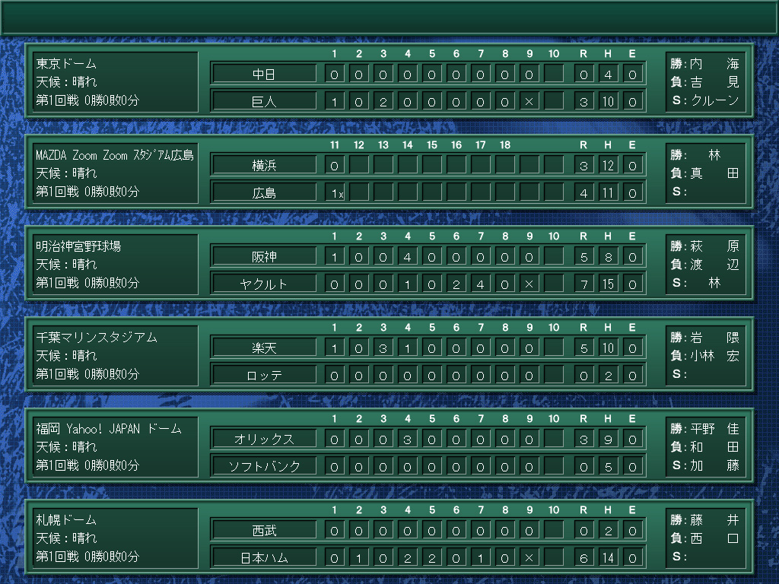This screenshot has width=779, height=584.
Task: Click the 阪神 team name
Action: click(264, 257)
